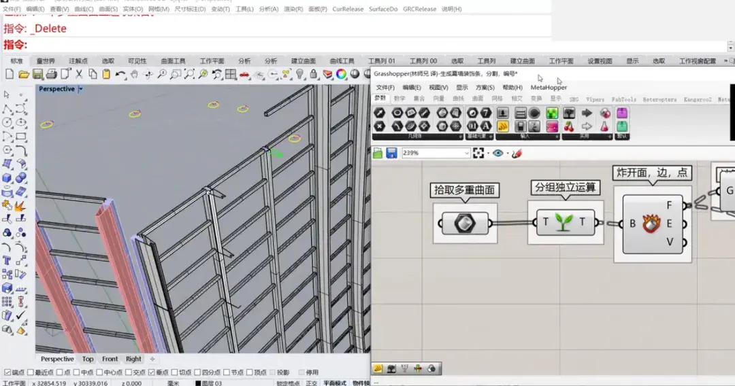Screen dimensions: 735x386
Task: Toggle Grasshopper preview eye icon
Action: [x=497, y=153]
